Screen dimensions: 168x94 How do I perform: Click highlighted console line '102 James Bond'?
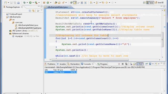pos(61,72)
